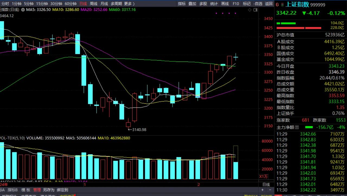Click the latest cyan volume bar
This screenshot has height=196, width=347.
coord(236,171)
